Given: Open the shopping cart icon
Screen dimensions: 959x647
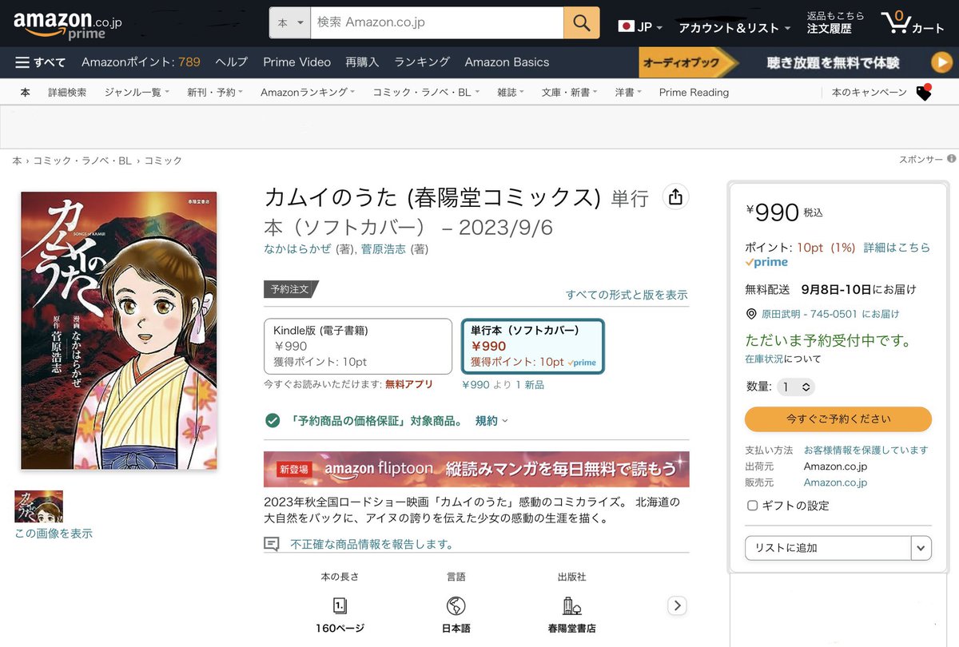Looking at the screenshot, I should (x=913, y=23).
